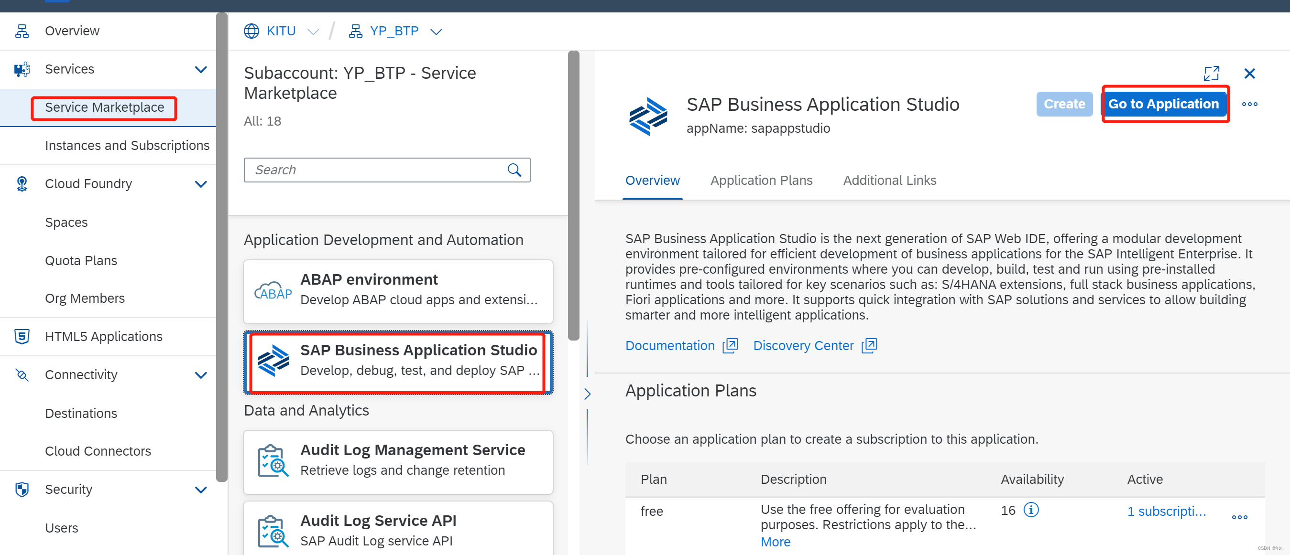Open the Additional Links tab
Image resolution: width=1290 pixels, height=555 pixels.
click(889, 180)
